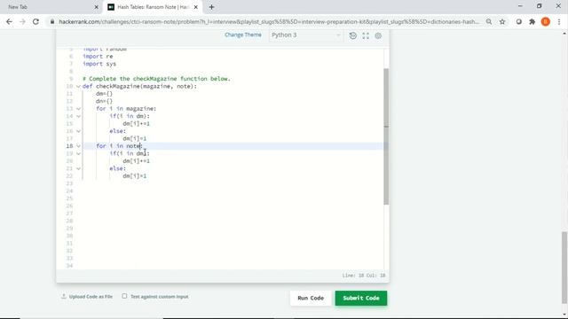568x319 pixels.
Task: Click 'dm={}' on line 11
Action: coord(105,94)
